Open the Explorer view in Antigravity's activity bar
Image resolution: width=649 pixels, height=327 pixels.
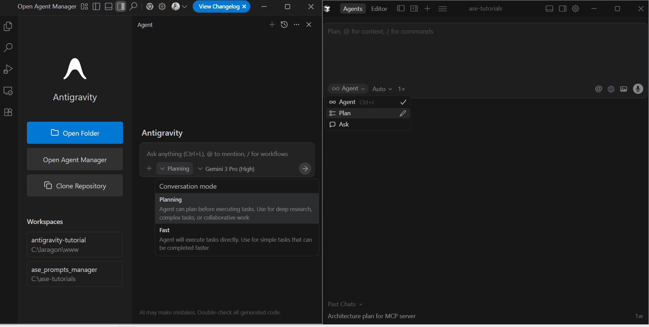pos(8,26)
